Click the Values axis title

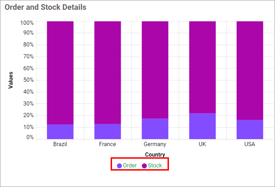click(x=11, y=80)
